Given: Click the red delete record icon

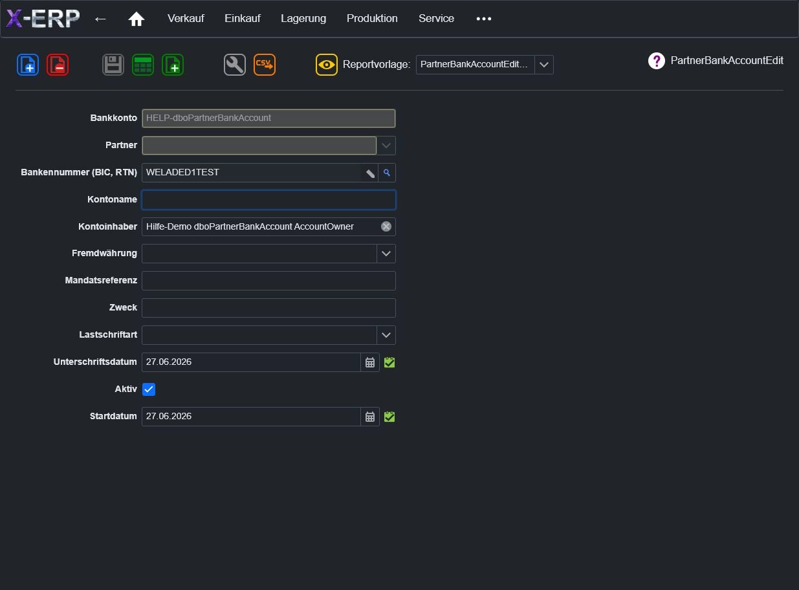Looking at the screenshot, I should [58, 65].
